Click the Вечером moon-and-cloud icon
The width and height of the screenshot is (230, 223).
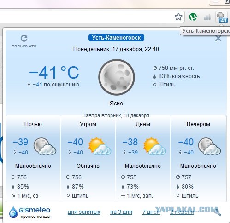tap(209, 146)
